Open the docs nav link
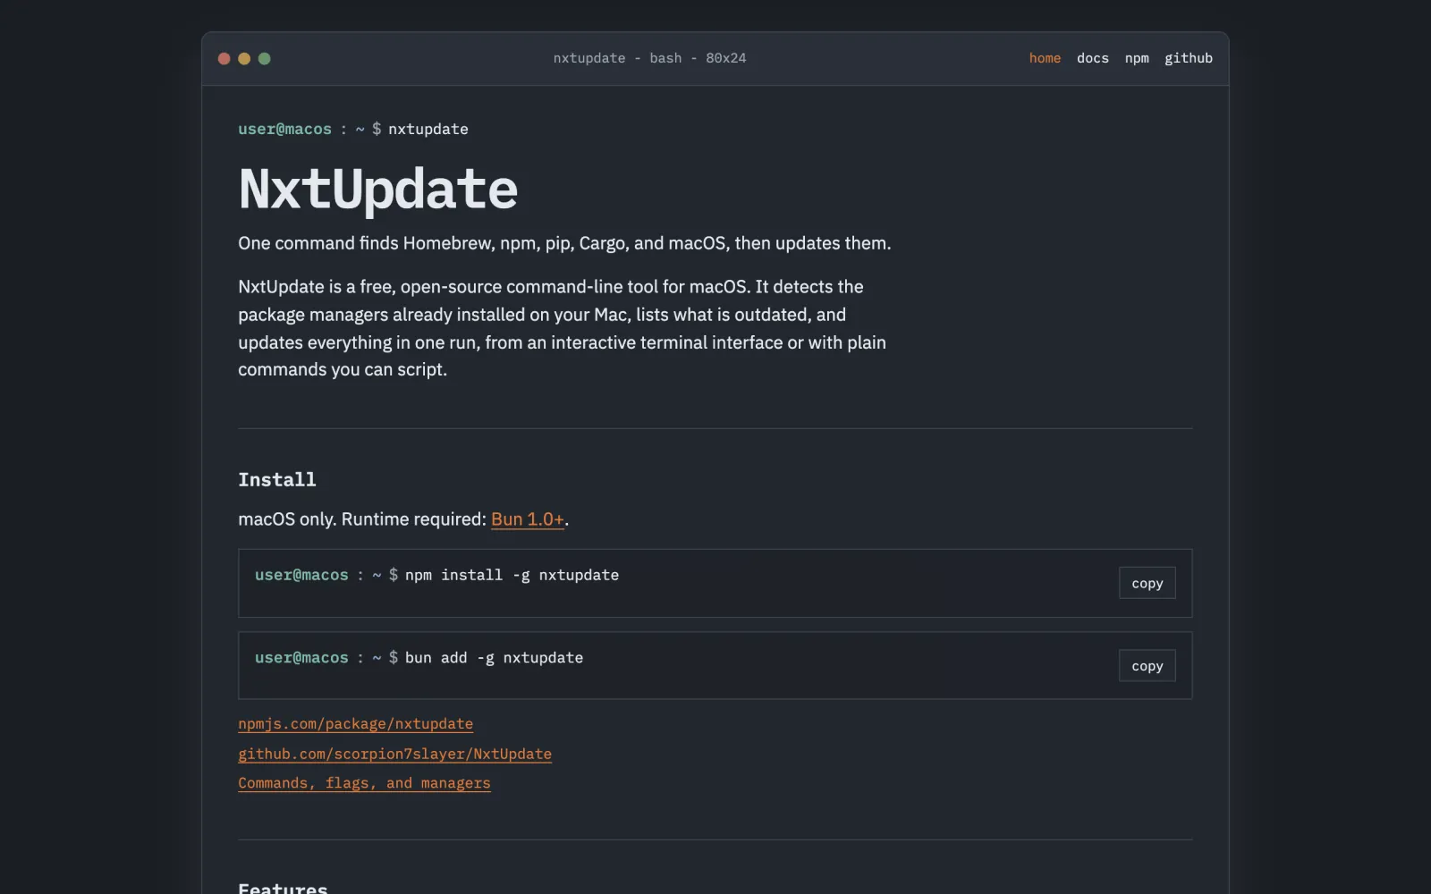This screenshot has width=1431, height=894. [x=1092, y=58]
